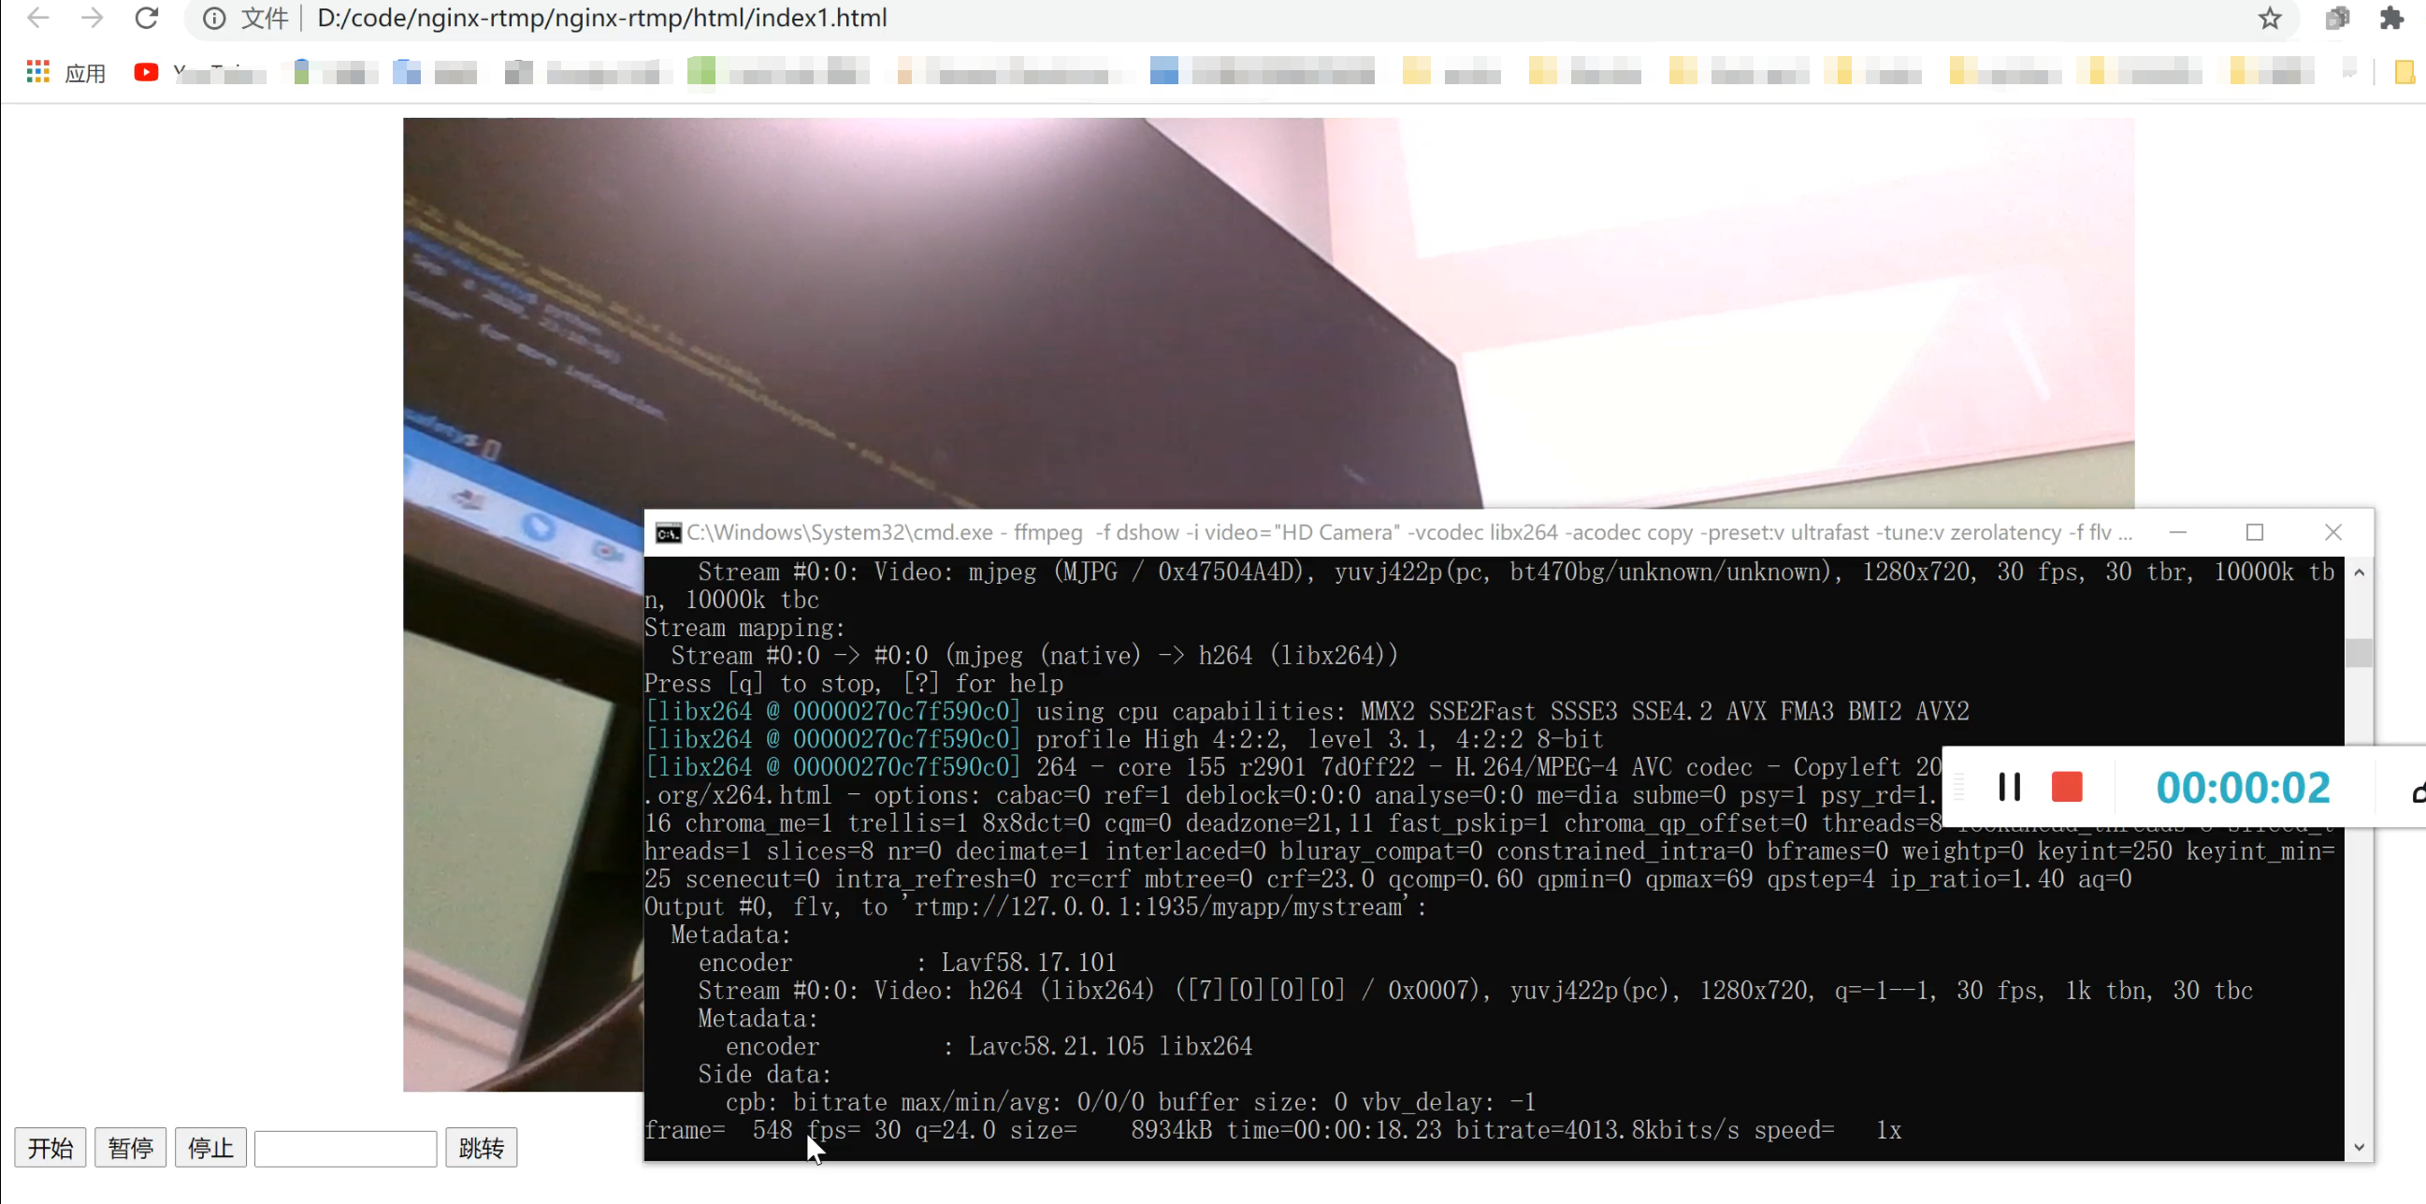Click the '开始' (Start) button on webpage
Screen dimensions: 2426x1204
[x=50, y=1147]
